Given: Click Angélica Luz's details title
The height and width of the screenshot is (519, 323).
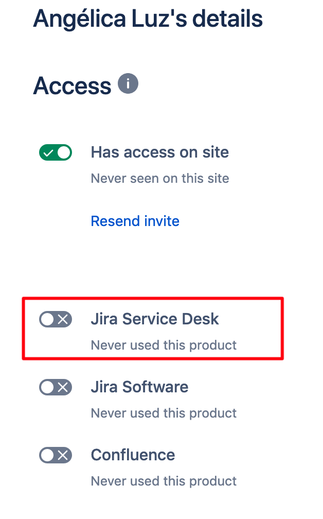Looking at the screenshot, I should point(148,19).
